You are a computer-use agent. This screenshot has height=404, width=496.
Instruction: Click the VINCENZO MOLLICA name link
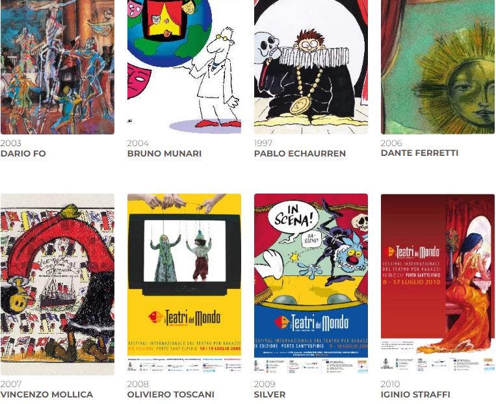pyautogui.click(x=47, y=394)
